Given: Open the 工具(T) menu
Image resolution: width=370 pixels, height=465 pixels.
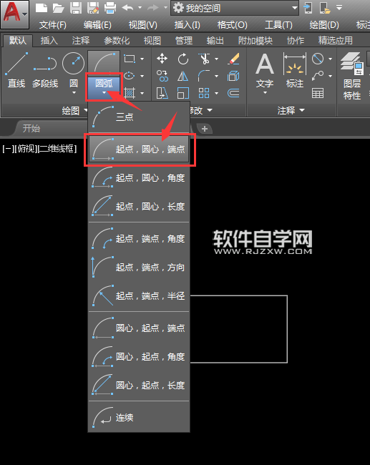Looking at the screenshot, I should point(278,25).
